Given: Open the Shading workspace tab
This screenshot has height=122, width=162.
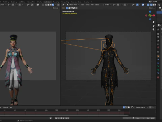Looking at the screenshot, I should pyautogui.click(x=40, y=2).
